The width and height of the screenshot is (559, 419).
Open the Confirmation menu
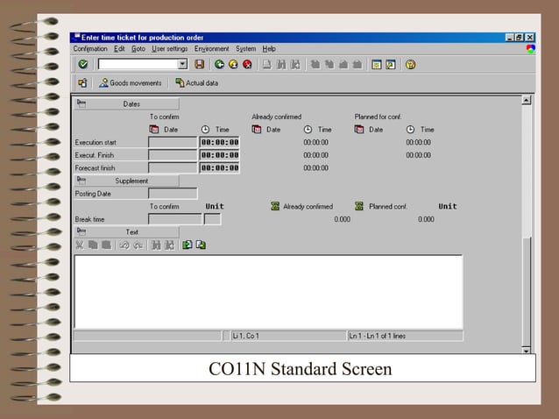90,49
